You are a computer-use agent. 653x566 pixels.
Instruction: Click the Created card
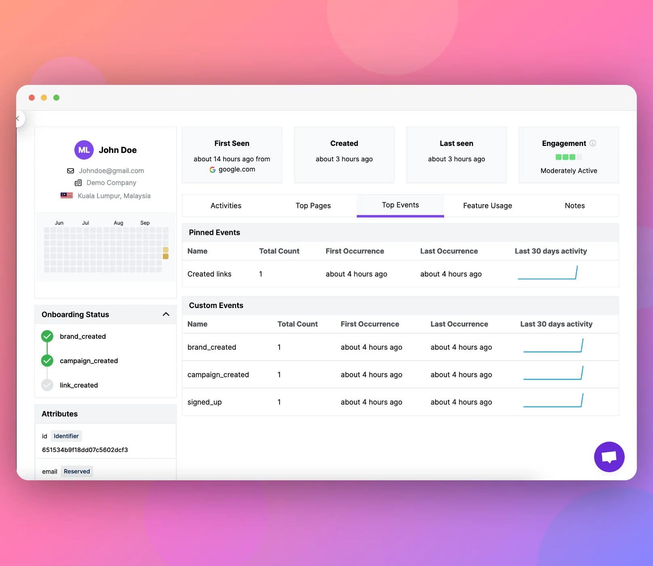click(344, 155)
